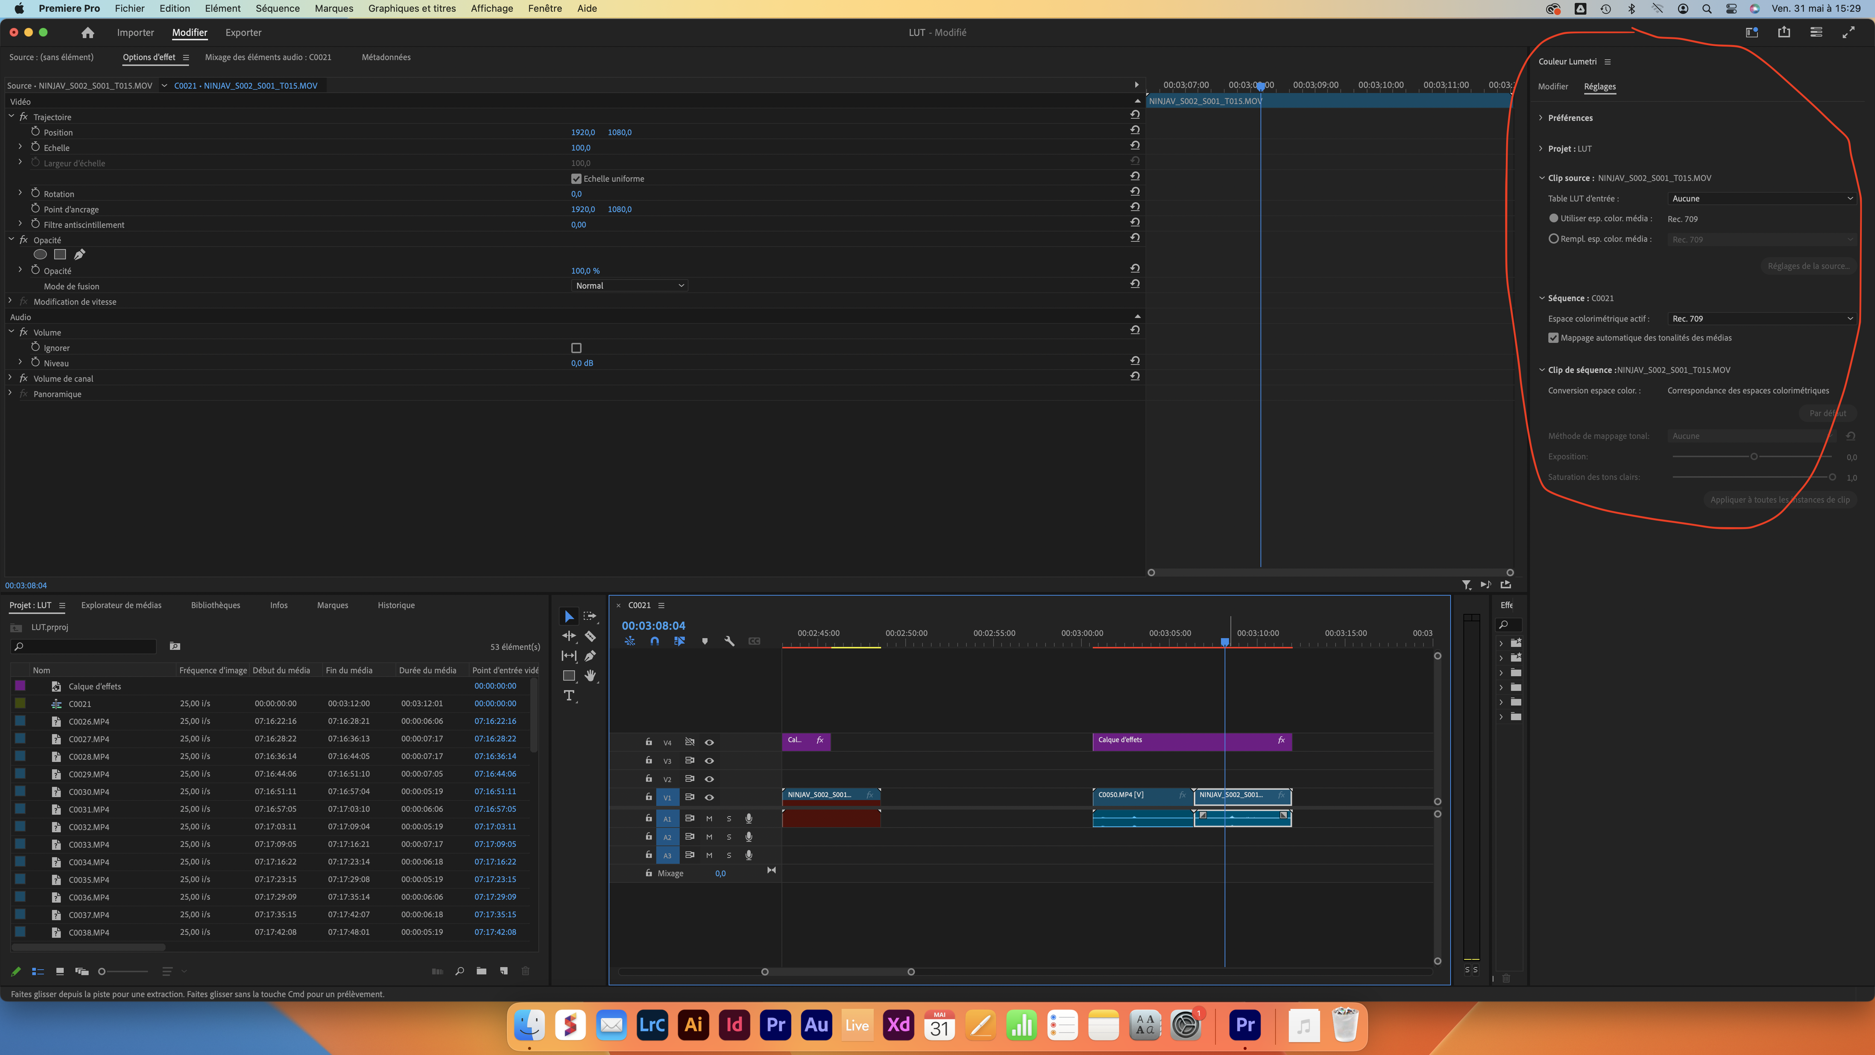Toggle the V1 track visibility eye

click(x=709, y=797)
